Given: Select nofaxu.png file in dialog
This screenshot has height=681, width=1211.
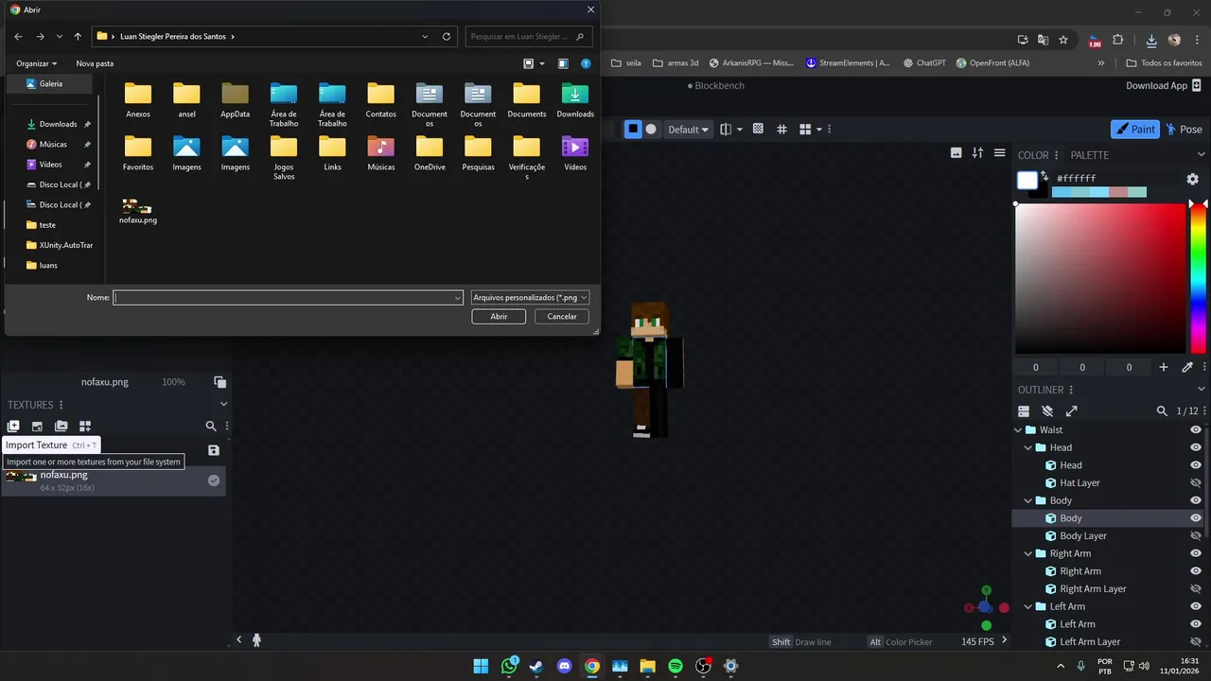Looking at the screenshot, I should [x=138, y=212].
